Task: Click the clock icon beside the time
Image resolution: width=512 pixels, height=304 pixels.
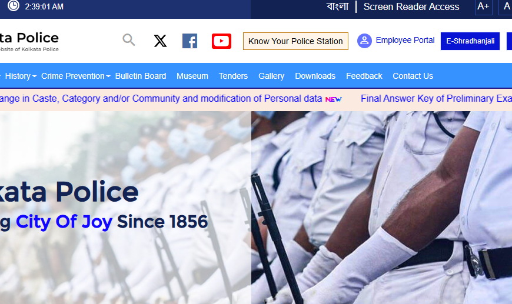Action: click(14, 5)
